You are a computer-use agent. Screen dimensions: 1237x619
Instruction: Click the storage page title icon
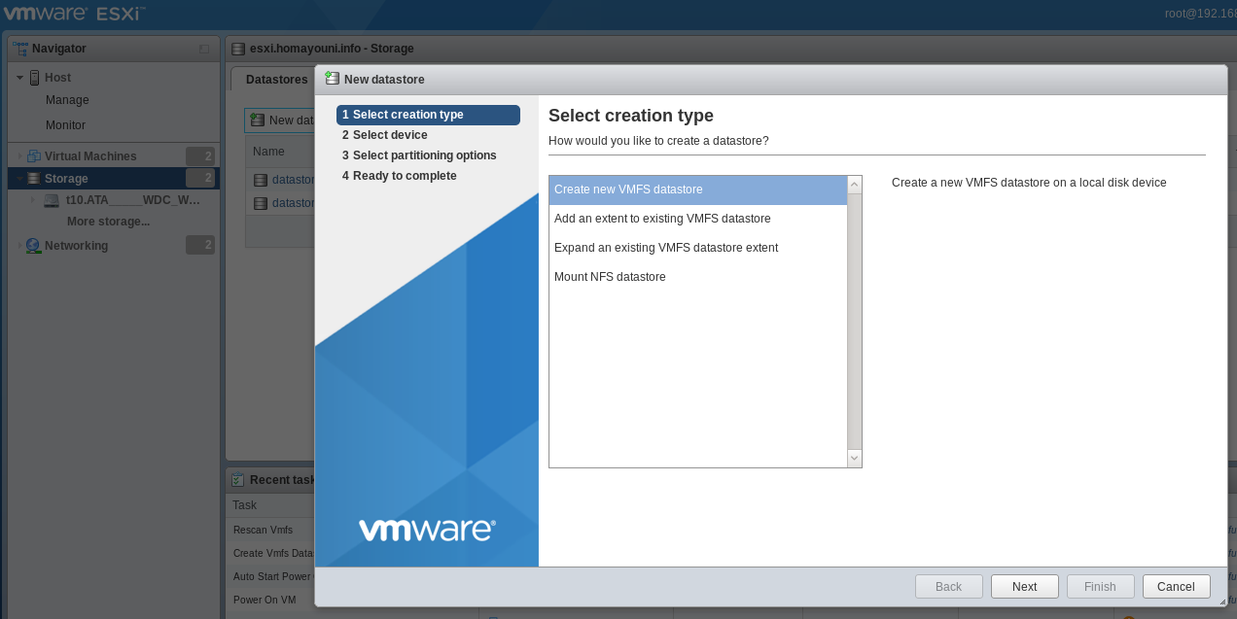(238, 49)
